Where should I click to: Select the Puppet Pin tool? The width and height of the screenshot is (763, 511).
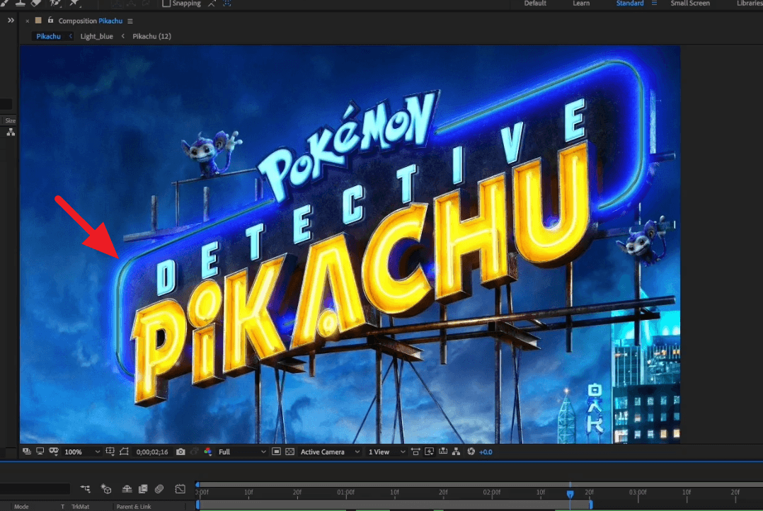[74, 2]
